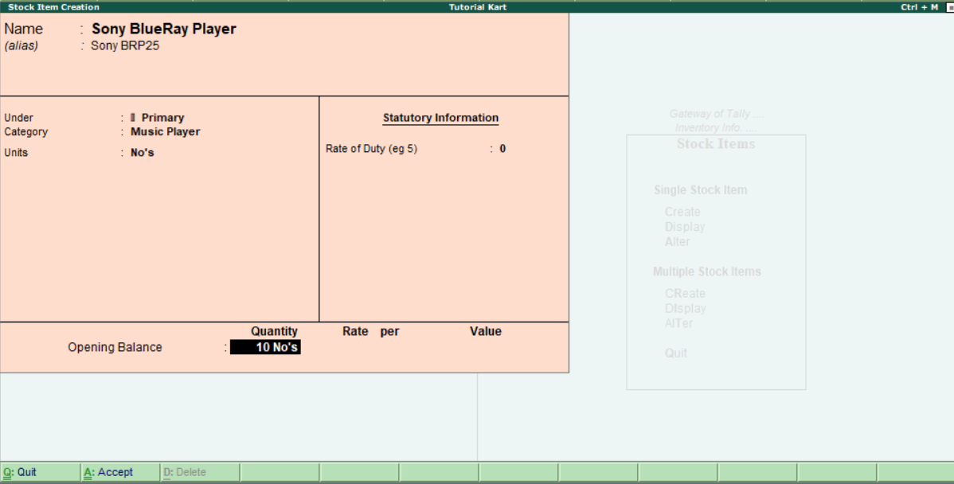
Task: Click the Multiple Stock Items heading
Action: 707,271
